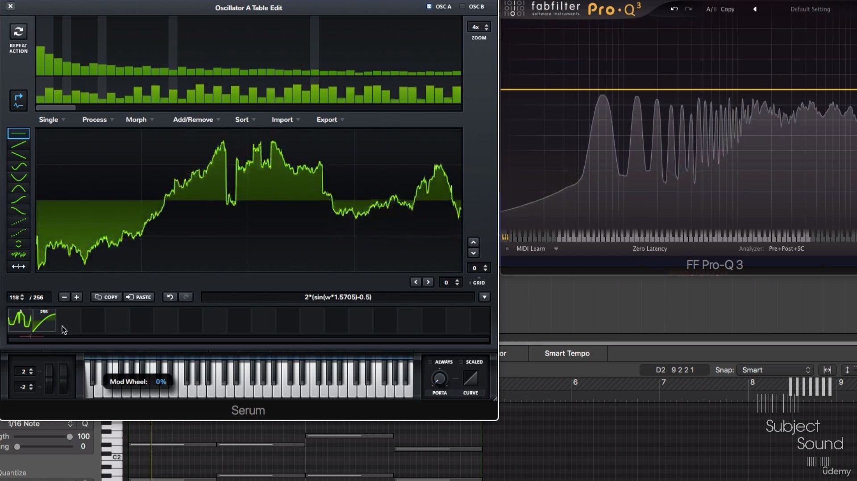The image size is (857, 481).
Task: Open the Import dropdown menu
Action: pyautogui.click(x=286, y=120)
